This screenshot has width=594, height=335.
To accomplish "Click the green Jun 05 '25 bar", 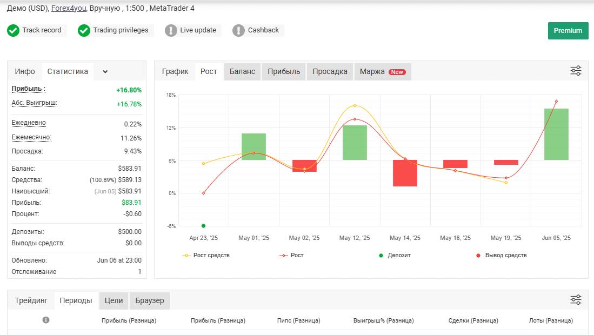I will point(557,134).
